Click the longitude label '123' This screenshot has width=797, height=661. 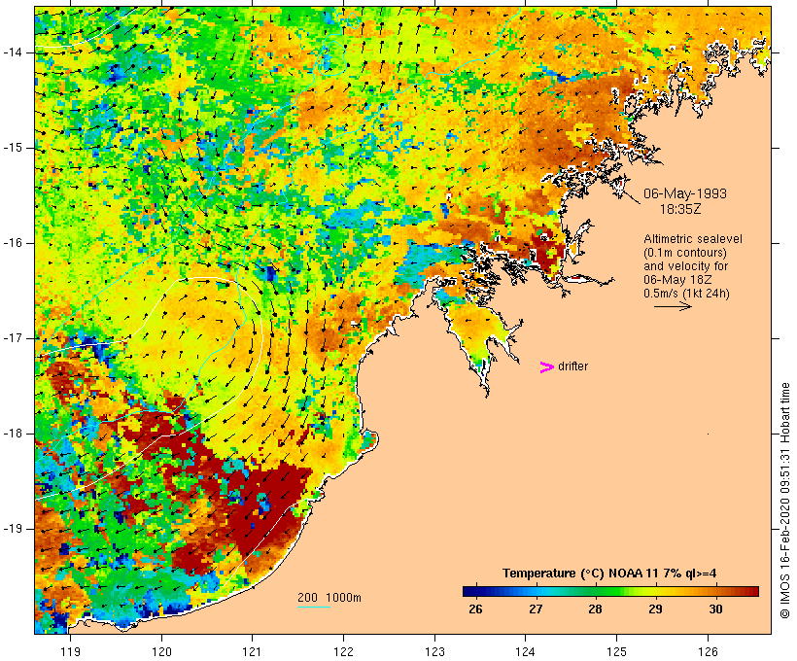[x=434, y=651]
